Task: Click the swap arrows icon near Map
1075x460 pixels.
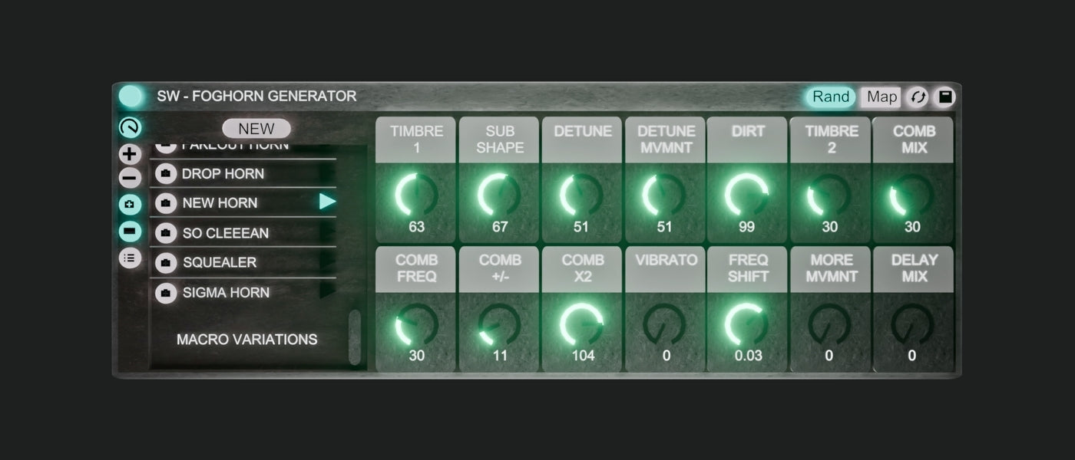Action: click(x=918, y=97)
